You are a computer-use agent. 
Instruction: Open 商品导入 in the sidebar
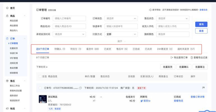(14, 31)
